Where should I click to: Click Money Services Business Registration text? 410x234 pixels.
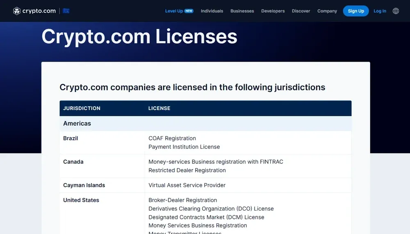(x=198, y=226)
